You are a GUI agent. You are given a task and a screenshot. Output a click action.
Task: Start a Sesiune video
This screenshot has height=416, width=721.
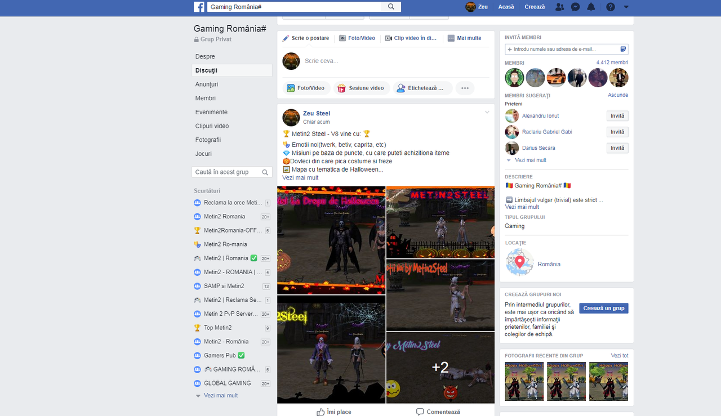tap(361, 88)
